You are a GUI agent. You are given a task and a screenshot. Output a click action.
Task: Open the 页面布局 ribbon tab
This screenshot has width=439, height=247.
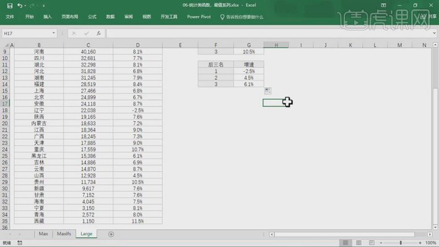(x=70, y=17)
